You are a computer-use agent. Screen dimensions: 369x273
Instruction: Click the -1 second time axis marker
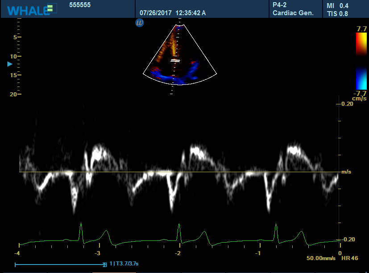258,253
